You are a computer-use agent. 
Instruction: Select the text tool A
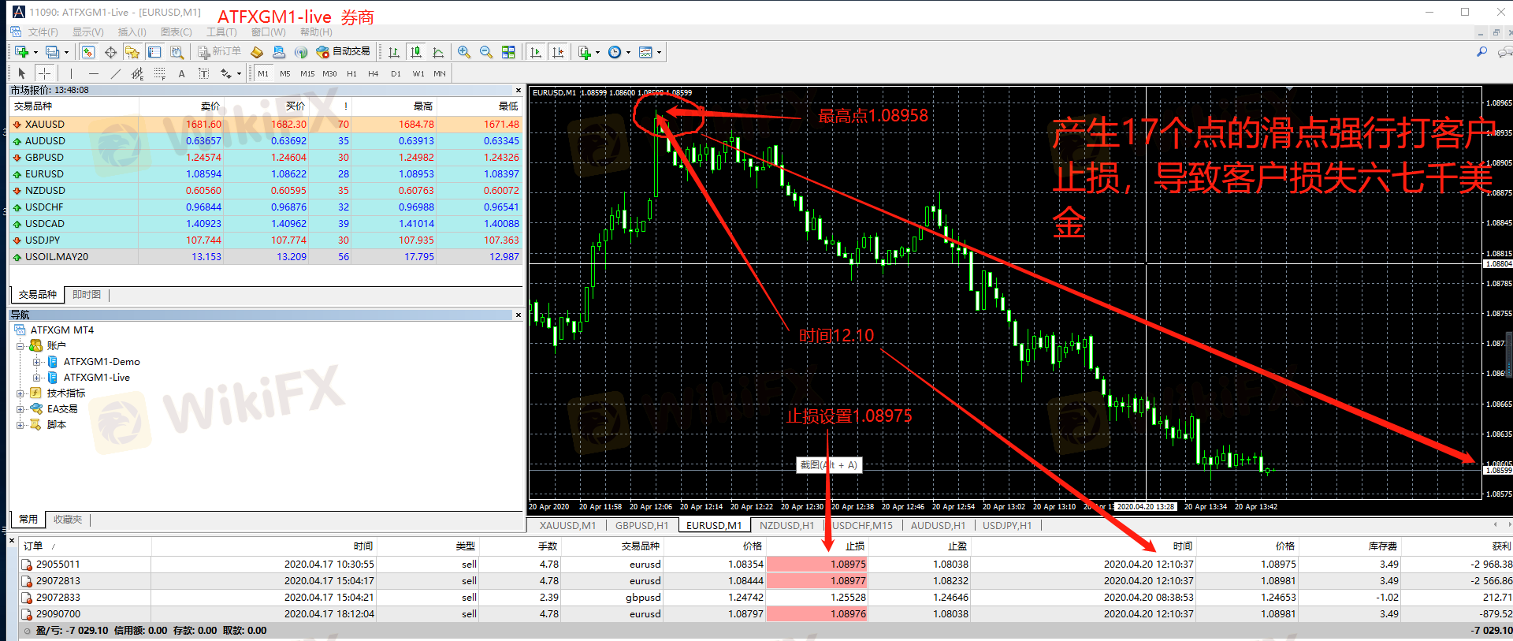pos(181,73)
